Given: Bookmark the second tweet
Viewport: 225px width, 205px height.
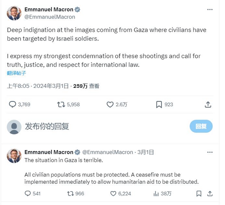Looking at the screenshot, I should coord(199,193).
